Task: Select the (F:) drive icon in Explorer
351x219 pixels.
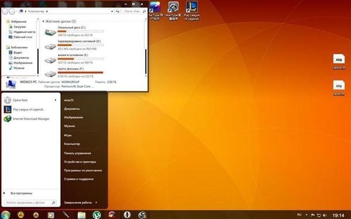Action: point(50,74)
